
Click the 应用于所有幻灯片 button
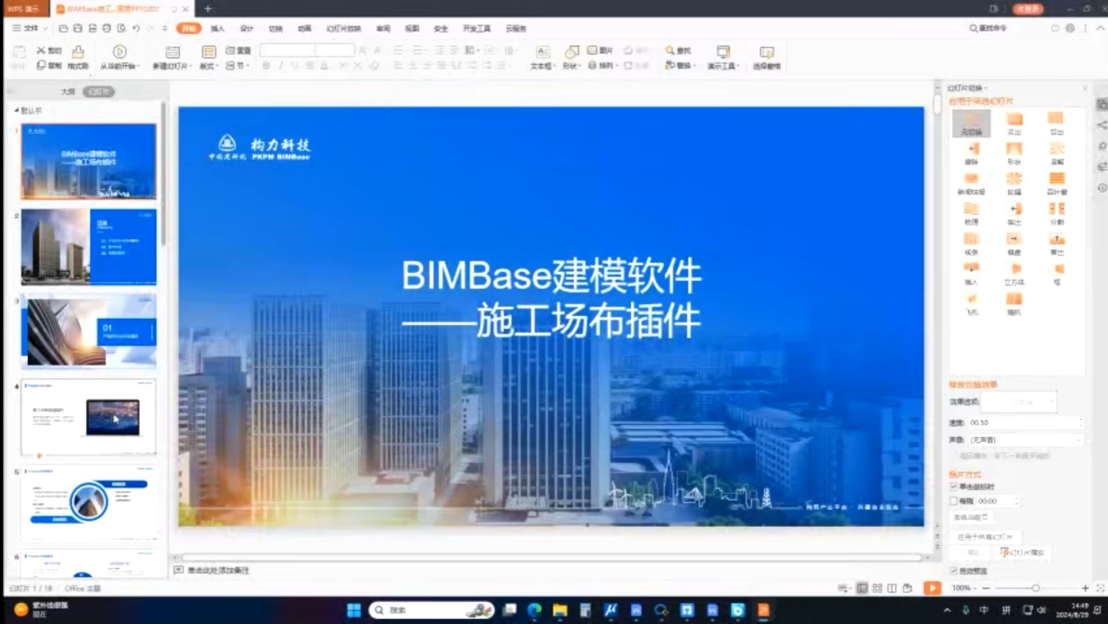click(x=984, y=537)
